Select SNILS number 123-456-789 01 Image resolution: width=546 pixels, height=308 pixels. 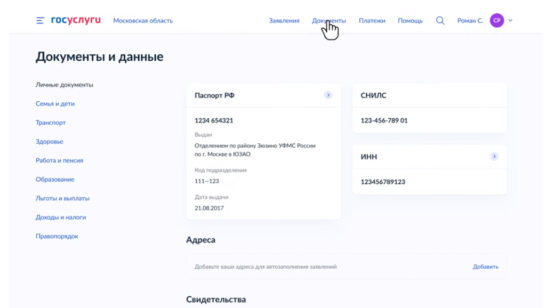point(384,120)
